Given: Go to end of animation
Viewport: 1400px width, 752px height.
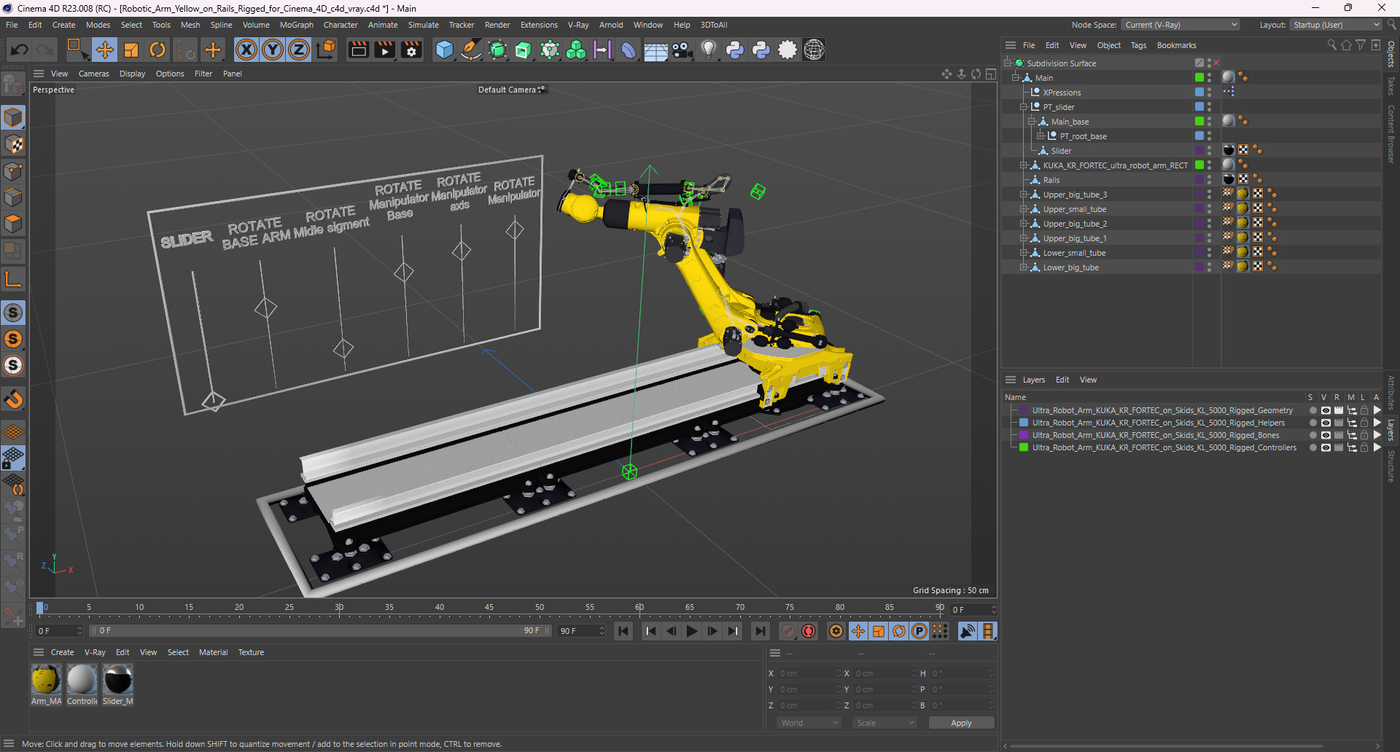Looking at the screenshot, I should pos(760,631).
